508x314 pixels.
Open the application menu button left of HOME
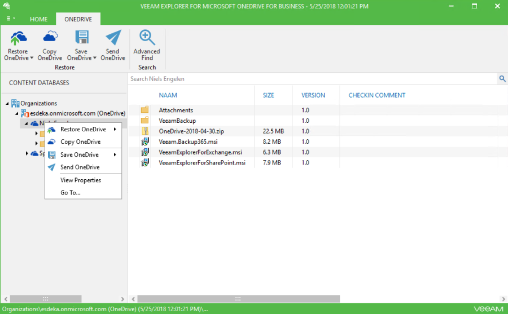pyautogui.click(x=10, y=19)
